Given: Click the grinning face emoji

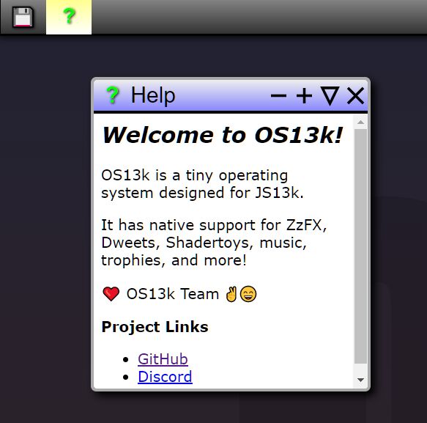Looking at the screenshot, I should point(248,294).
